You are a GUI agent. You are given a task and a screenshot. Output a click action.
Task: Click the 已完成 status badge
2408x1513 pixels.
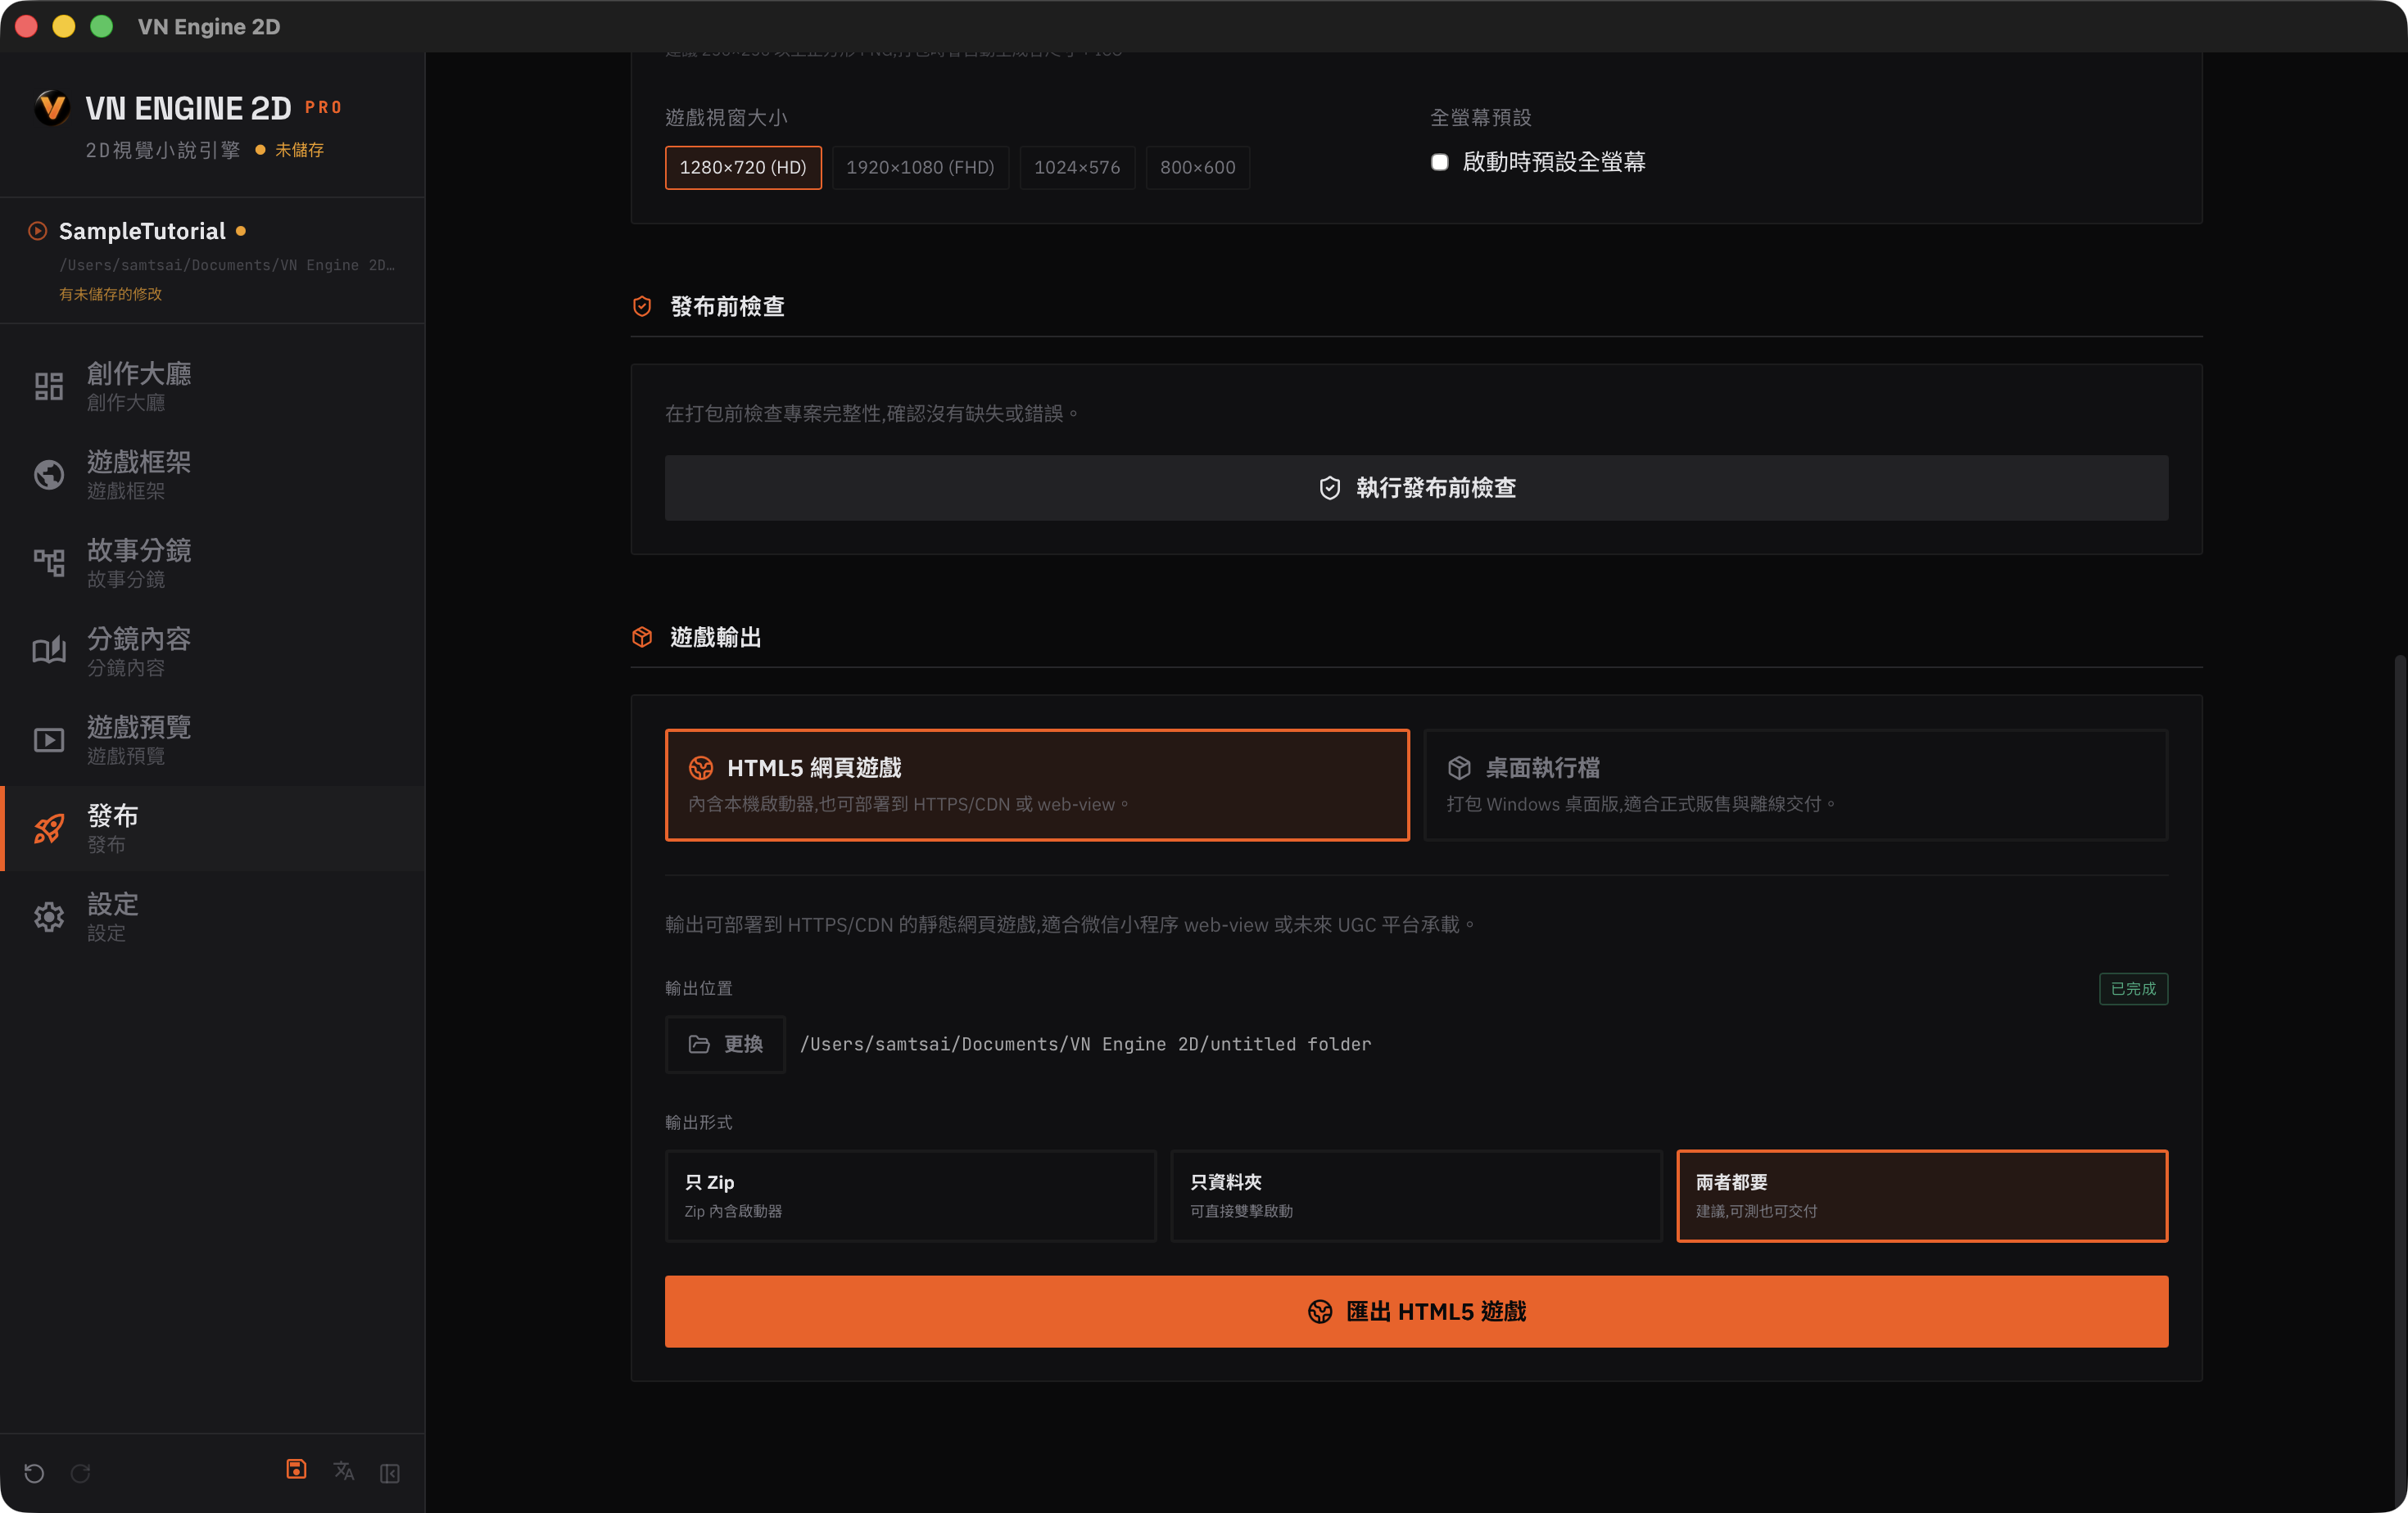click(2133, 988)
